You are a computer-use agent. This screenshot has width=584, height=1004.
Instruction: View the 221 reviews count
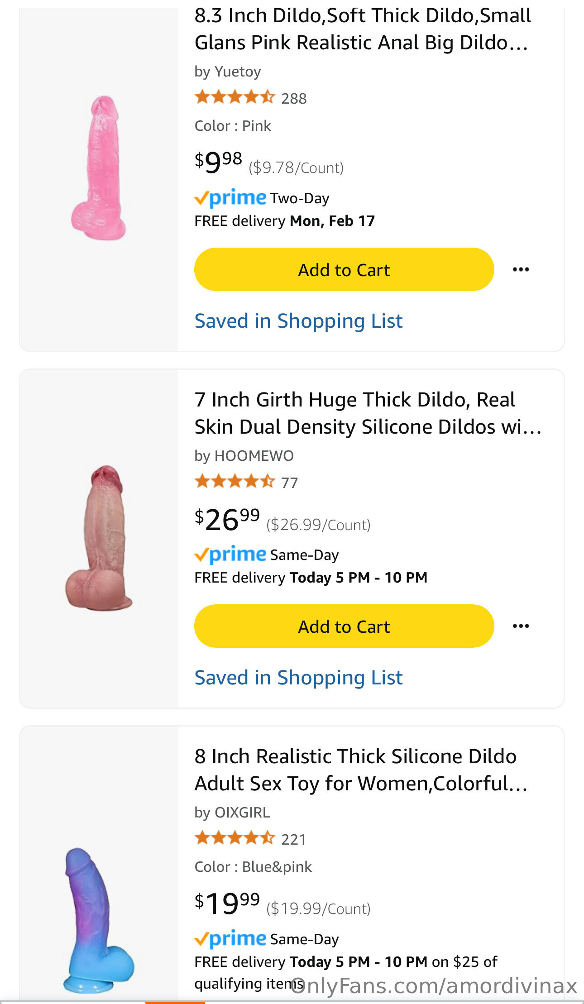tap(293, 840)
